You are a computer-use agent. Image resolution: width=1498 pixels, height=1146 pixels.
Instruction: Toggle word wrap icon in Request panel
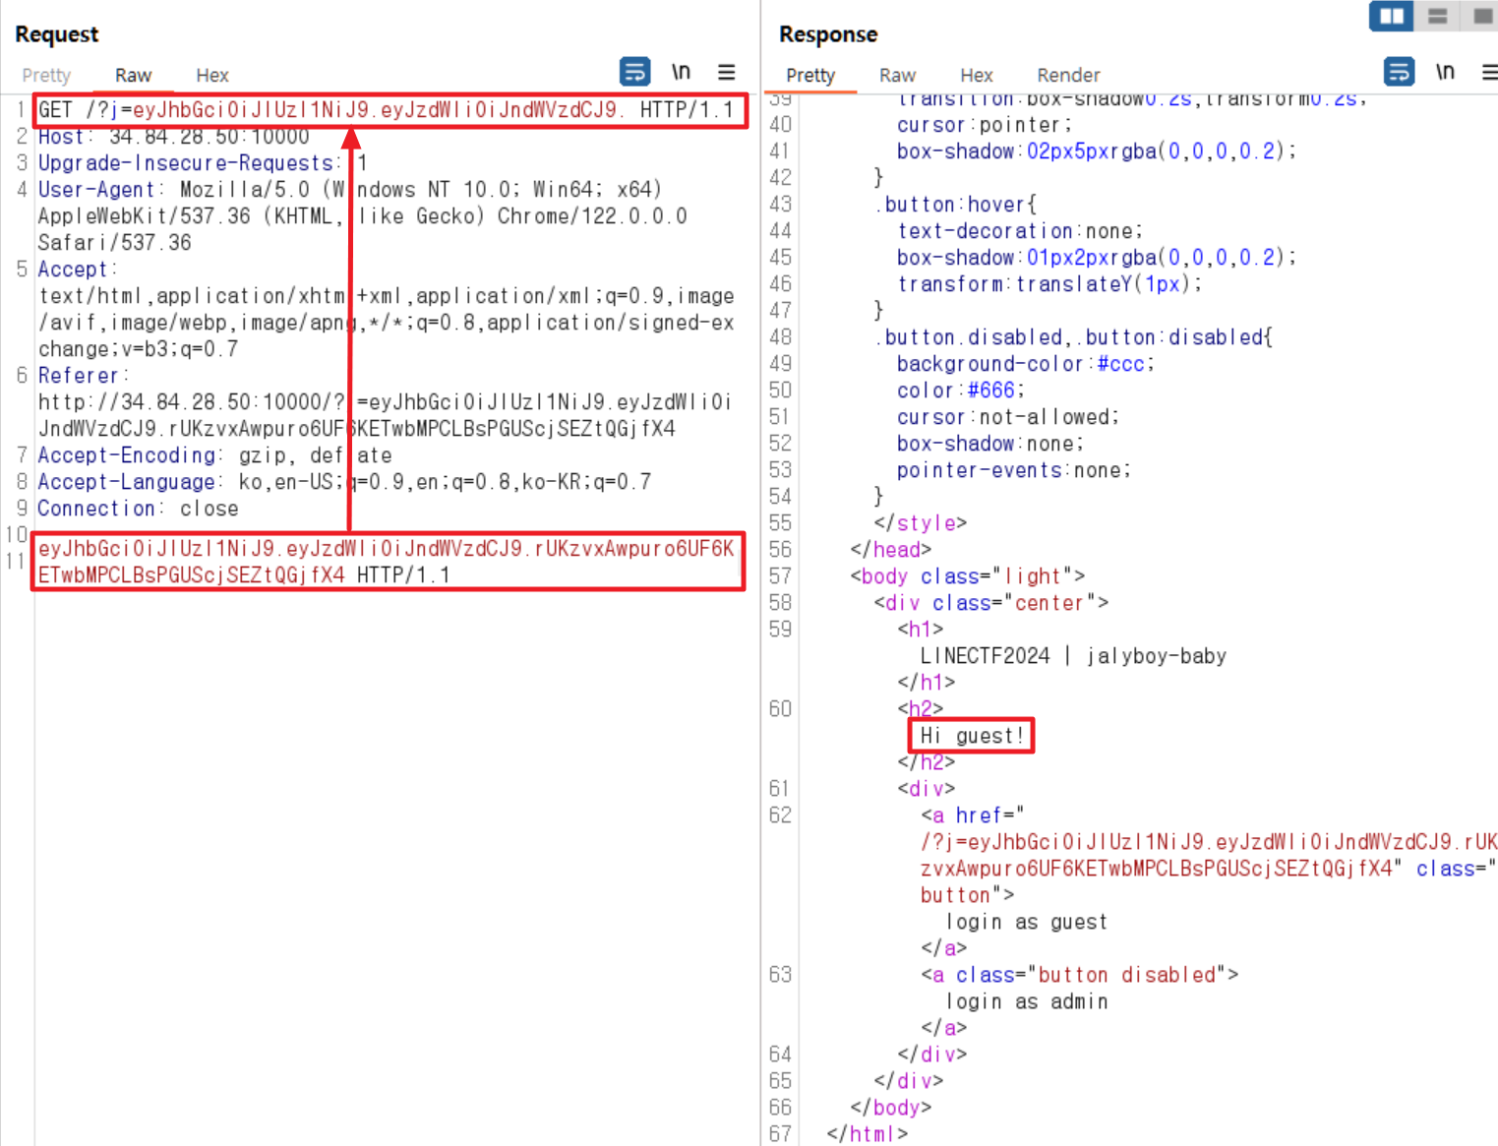(x=634, y=72)
